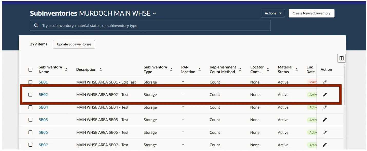Viewport: 367px width, 151px height.
Task: Click the edit pencil icon for 5B02
Action: point(325,95)
